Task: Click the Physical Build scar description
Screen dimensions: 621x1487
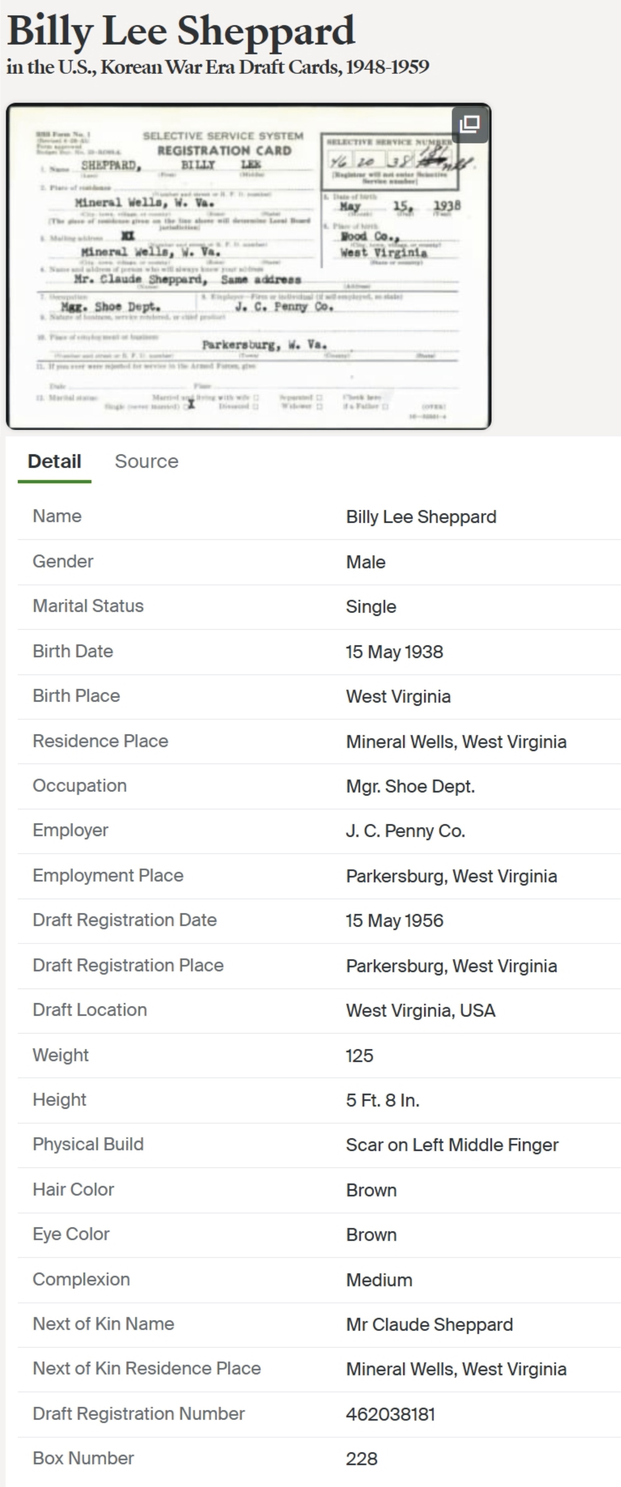Action: pos(452,1145)
